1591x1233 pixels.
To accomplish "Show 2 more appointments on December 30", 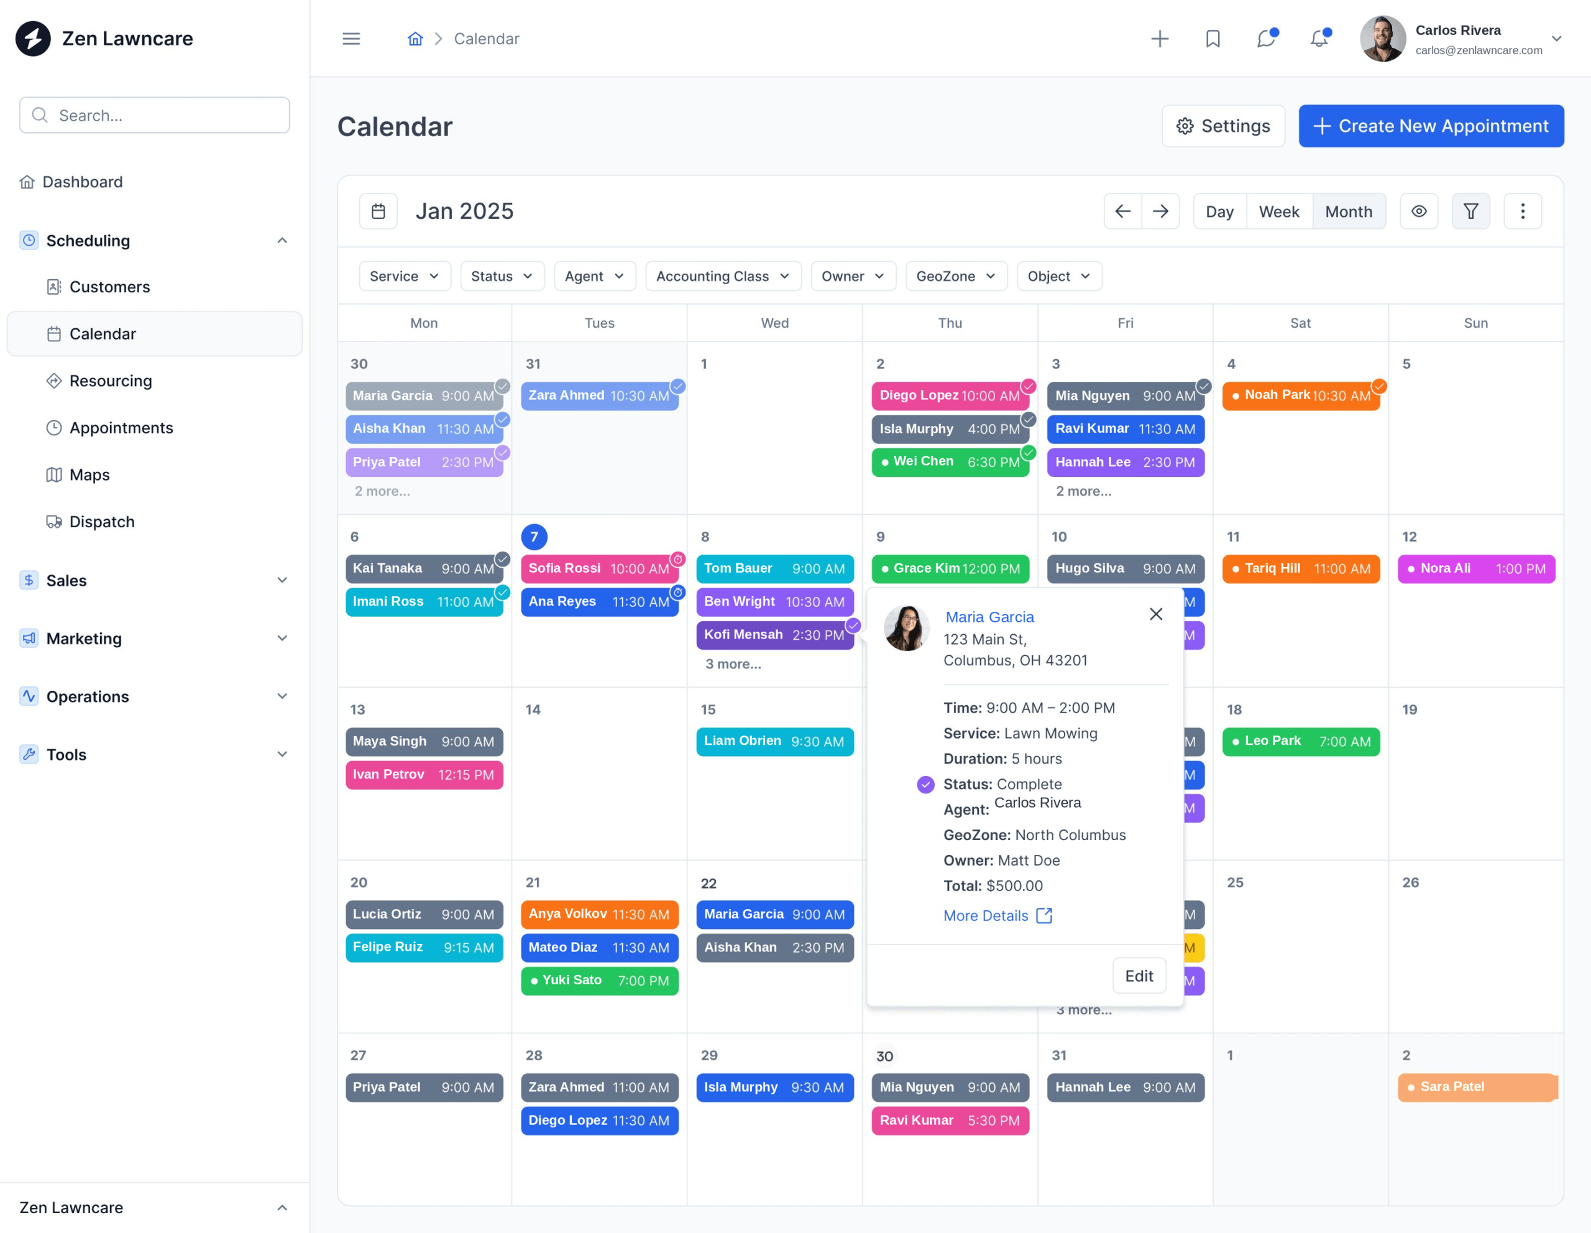I will pos(382,491).
